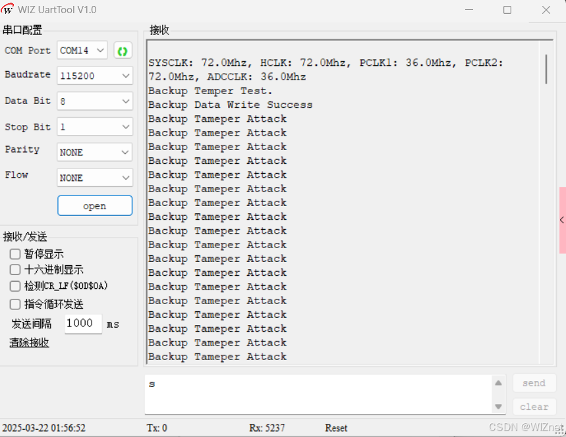Click Reset in the status bar
The height and width of the screenshot is (437, 566).
336,428
